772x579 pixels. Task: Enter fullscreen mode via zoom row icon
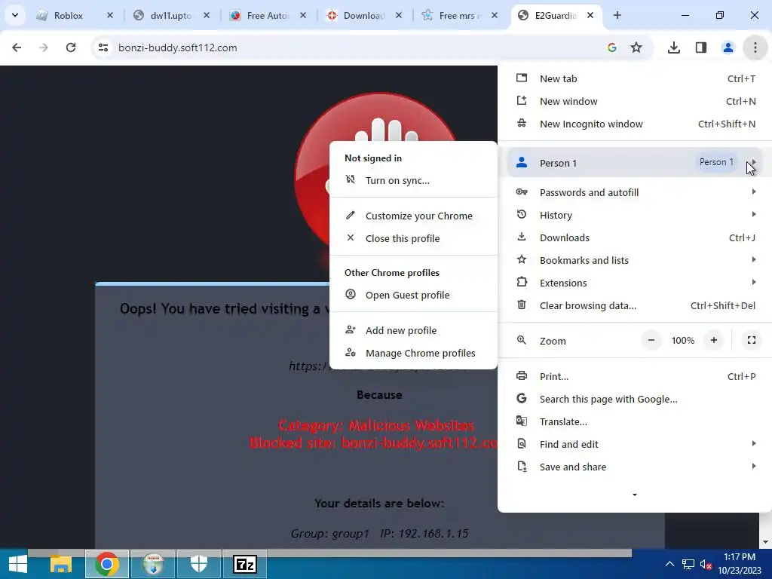(x=752, y=340)
